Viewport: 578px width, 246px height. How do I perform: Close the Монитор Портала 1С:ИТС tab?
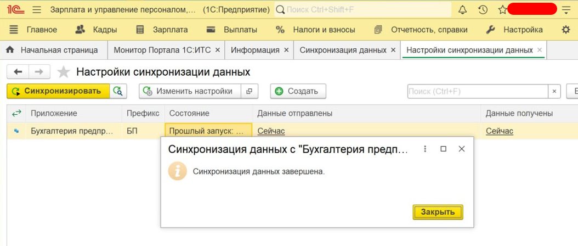pyautogui.click(x=218, y=50)
